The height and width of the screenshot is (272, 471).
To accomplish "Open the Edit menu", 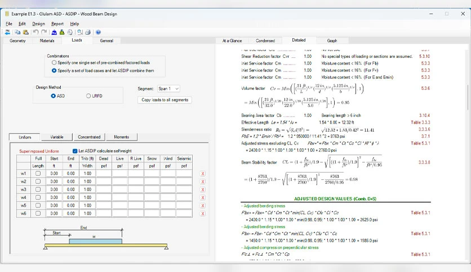I will coord(22,24).
